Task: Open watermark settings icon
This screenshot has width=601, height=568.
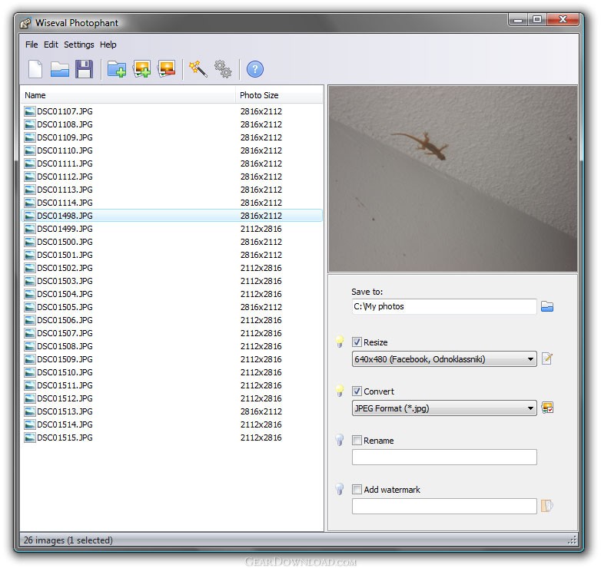Action: coord(547,506)
